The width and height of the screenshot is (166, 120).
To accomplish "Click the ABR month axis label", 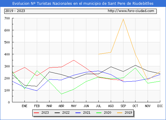I will click(x=61, y=106).
